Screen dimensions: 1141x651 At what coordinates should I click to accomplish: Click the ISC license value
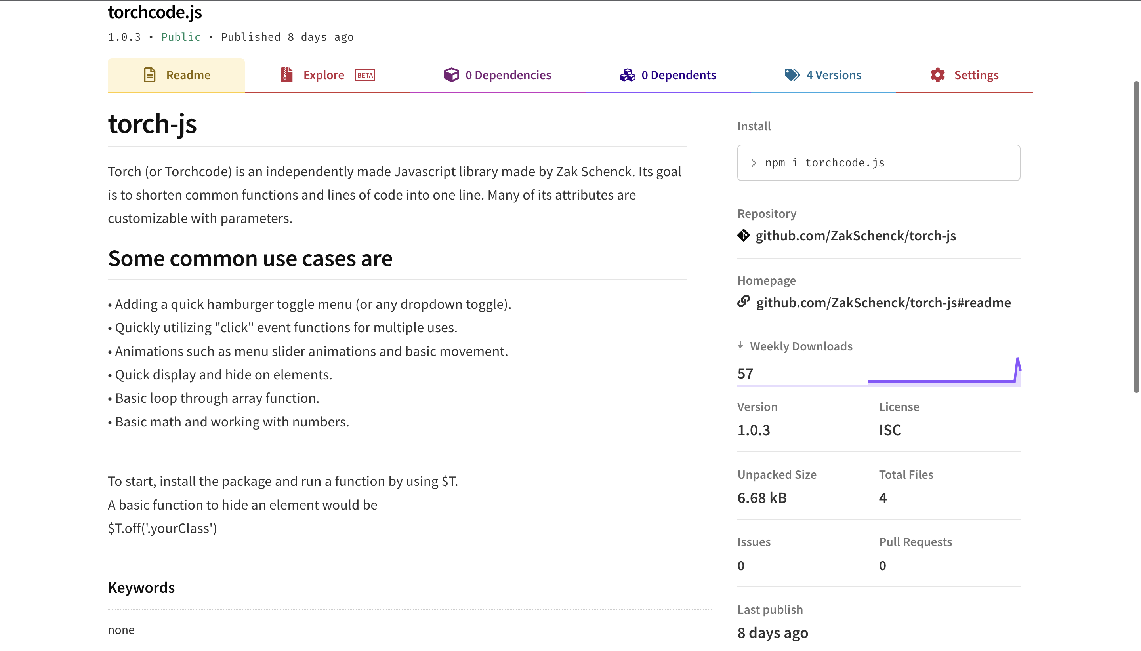pyautogui.click(x=890, y=430)
